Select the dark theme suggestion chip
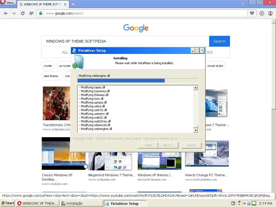The image size is (276, 207). [x=51, y=76]
